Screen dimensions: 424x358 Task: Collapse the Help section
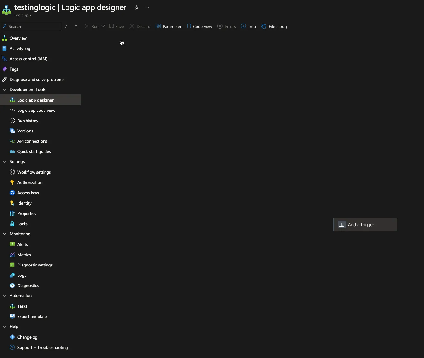(5, 327)
